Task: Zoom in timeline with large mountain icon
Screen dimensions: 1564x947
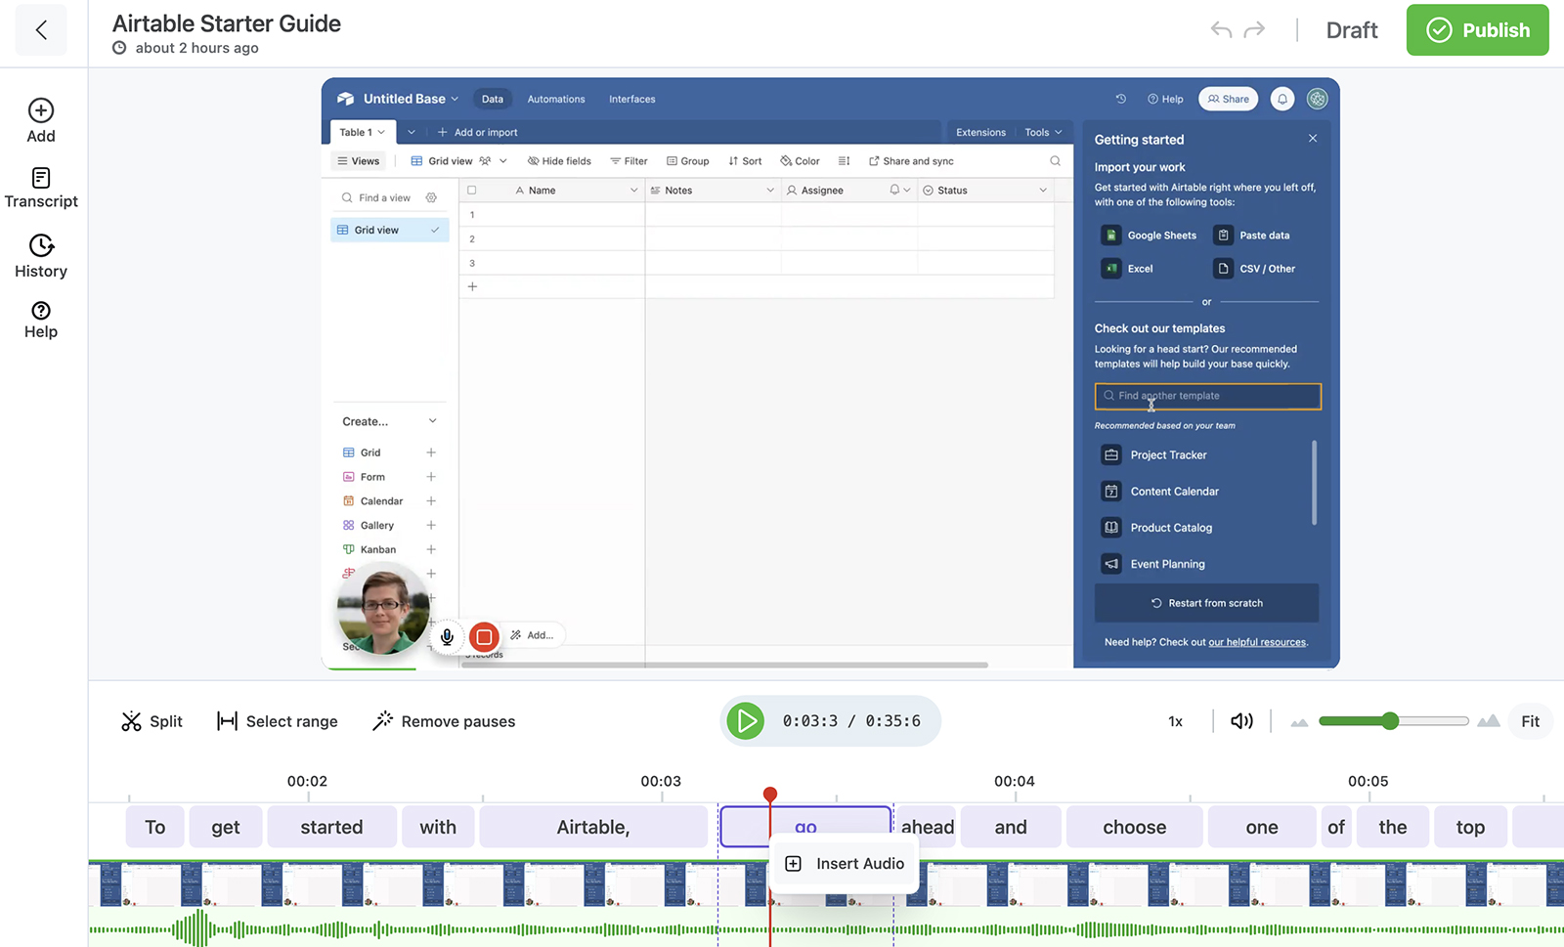Action: [1488, 721]
